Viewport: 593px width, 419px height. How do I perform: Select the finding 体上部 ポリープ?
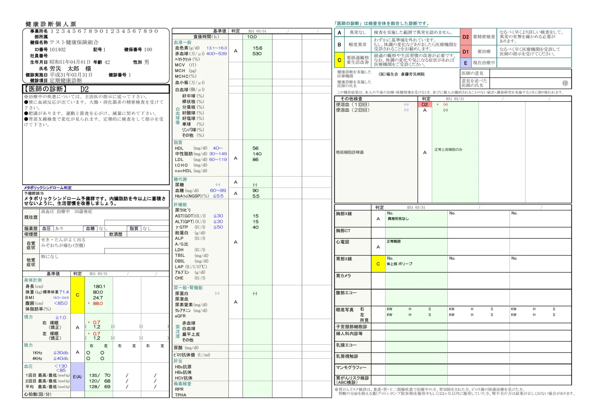(399, 264)
